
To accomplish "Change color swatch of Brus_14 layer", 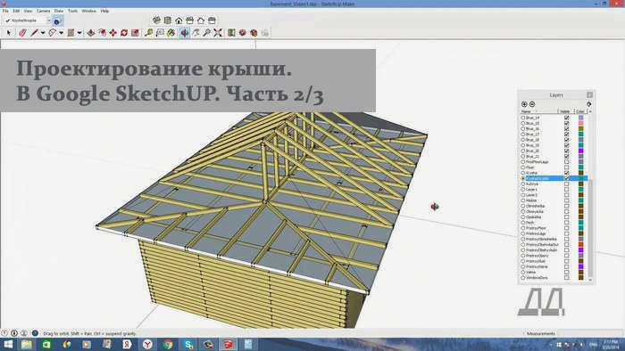I will (580, 118).
